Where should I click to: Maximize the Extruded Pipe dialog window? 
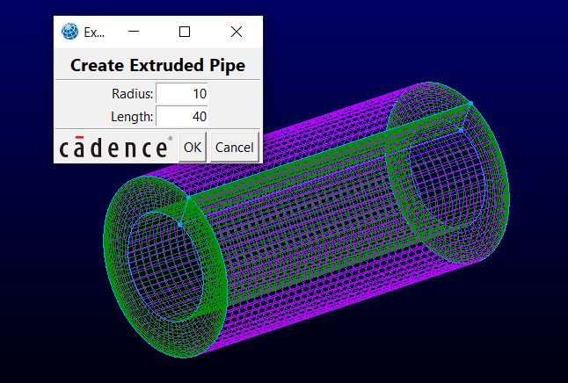[x=185, y=32]
